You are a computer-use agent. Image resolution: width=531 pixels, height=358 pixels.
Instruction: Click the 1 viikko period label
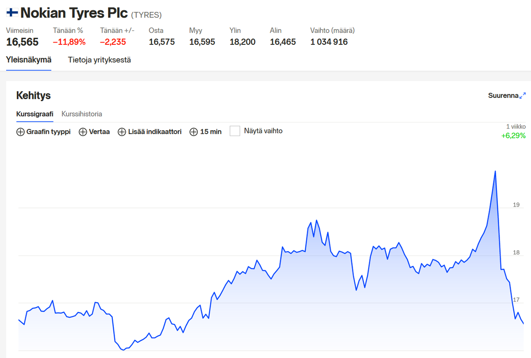(516, 126)
